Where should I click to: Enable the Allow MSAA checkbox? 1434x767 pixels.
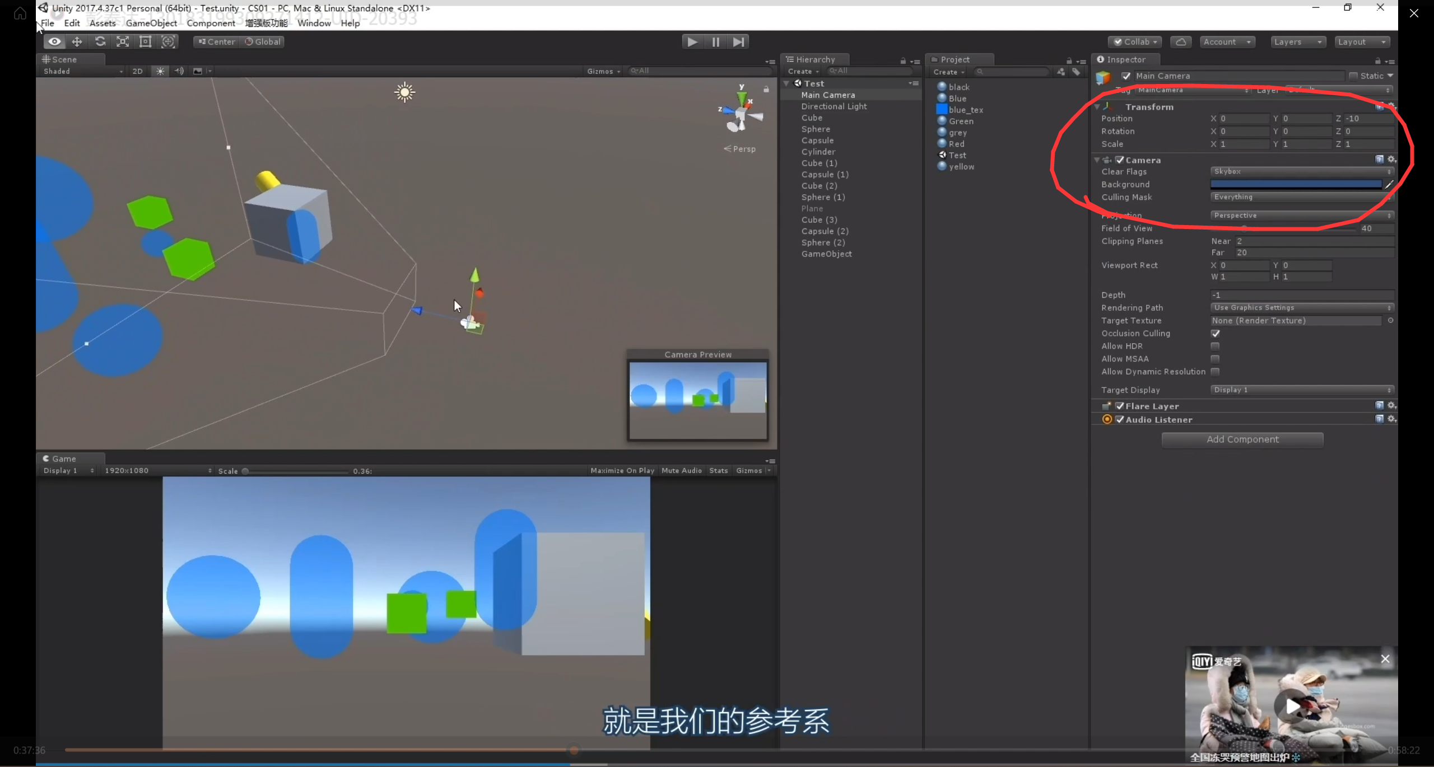tap(1215, 359)
